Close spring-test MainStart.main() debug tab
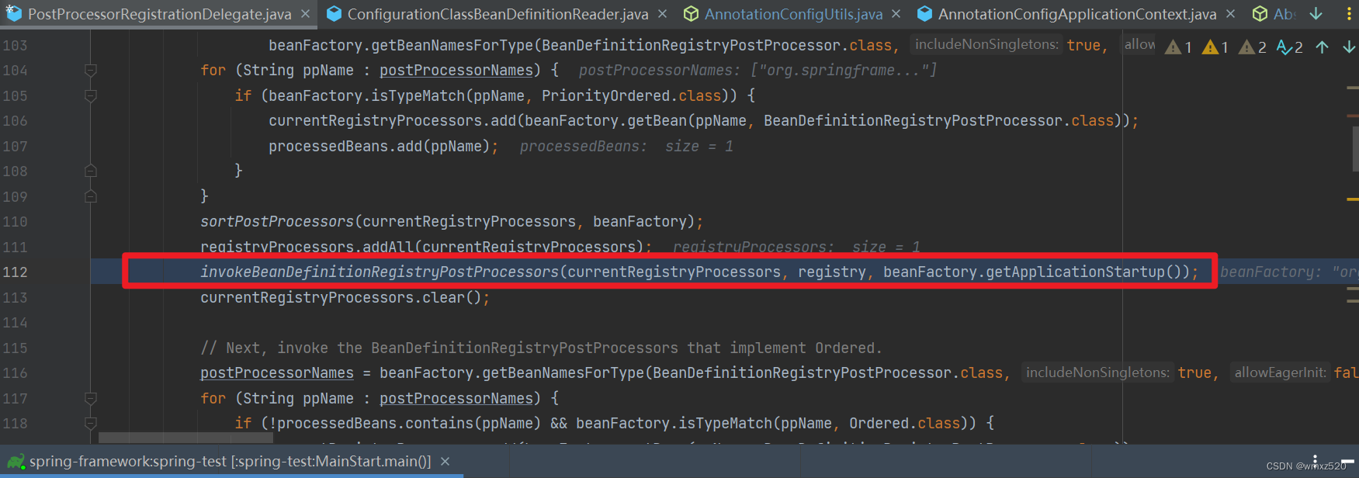Viewport: 1359px width, 478px height. coord(445,462)
